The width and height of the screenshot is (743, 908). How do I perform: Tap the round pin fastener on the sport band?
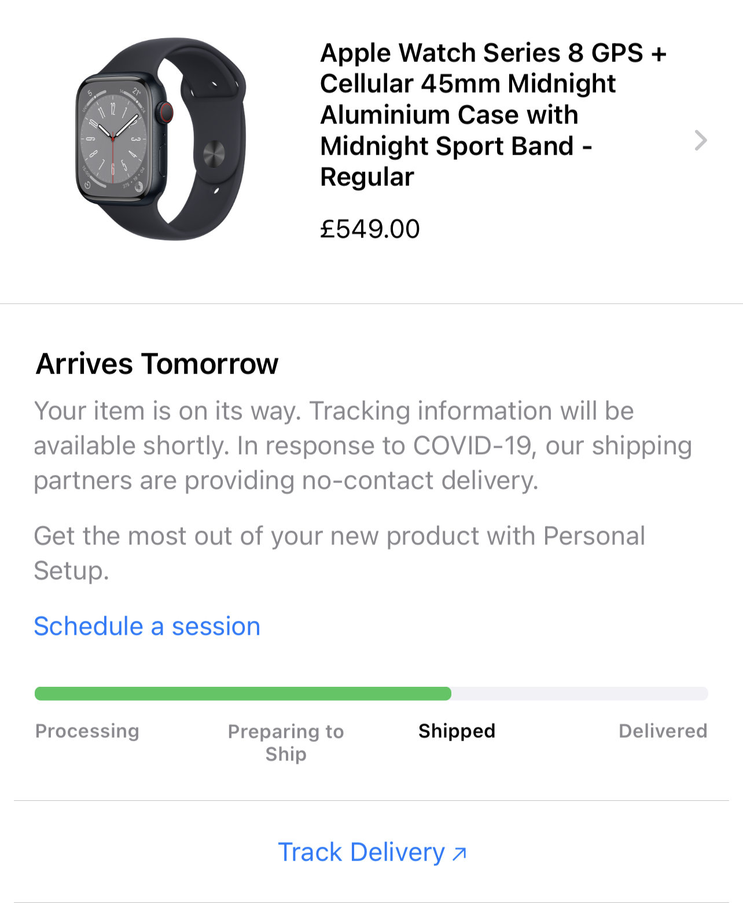(x=214, y=154)
